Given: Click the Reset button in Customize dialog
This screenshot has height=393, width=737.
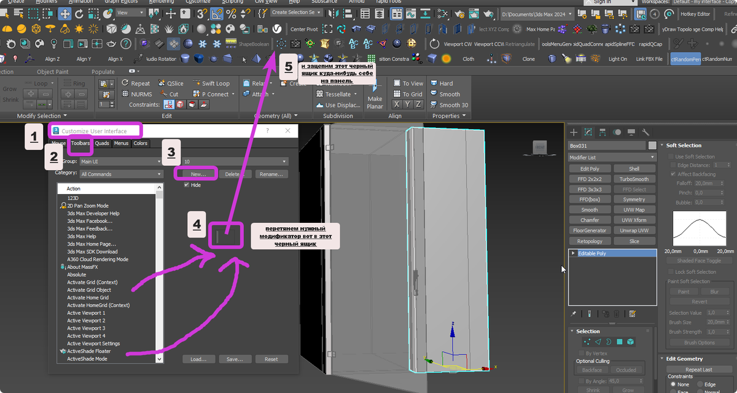Looking at the screenshot, I should pyautogui.click(x=271, y=359).
